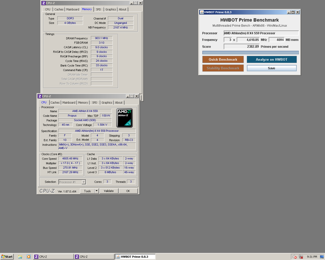Click the network disconnected tray icon

point(301,257)
